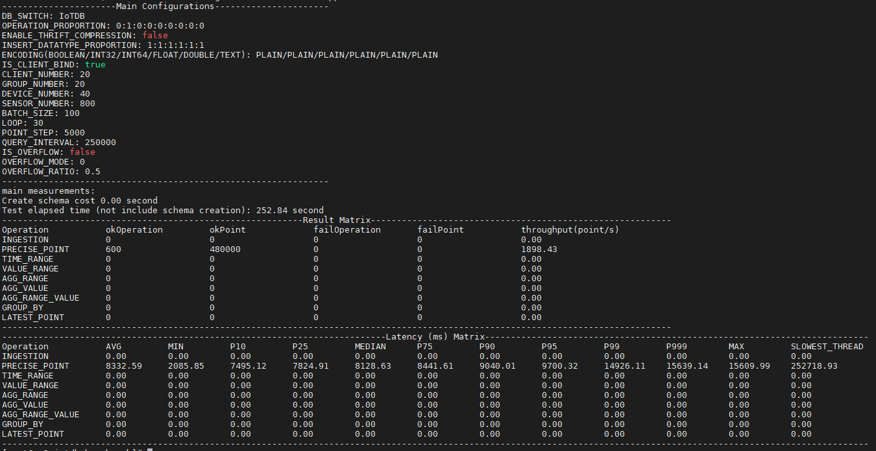Click the 'LOOP: 30' line
The image size is (876, 451).
click(x=23, y=123)
